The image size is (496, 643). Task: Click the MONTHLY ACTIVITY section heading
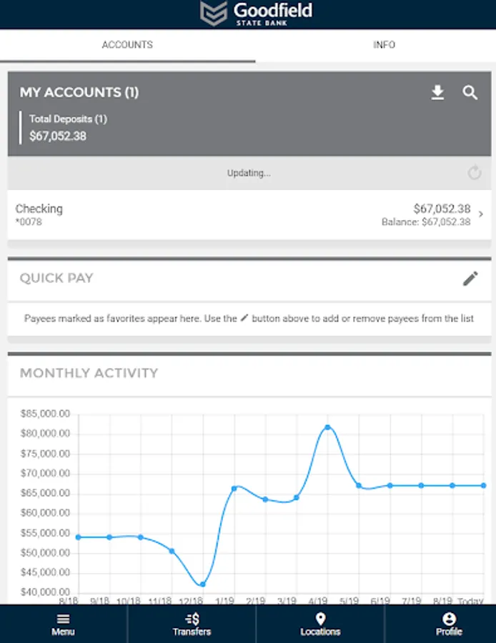click(x=89, y=373)
